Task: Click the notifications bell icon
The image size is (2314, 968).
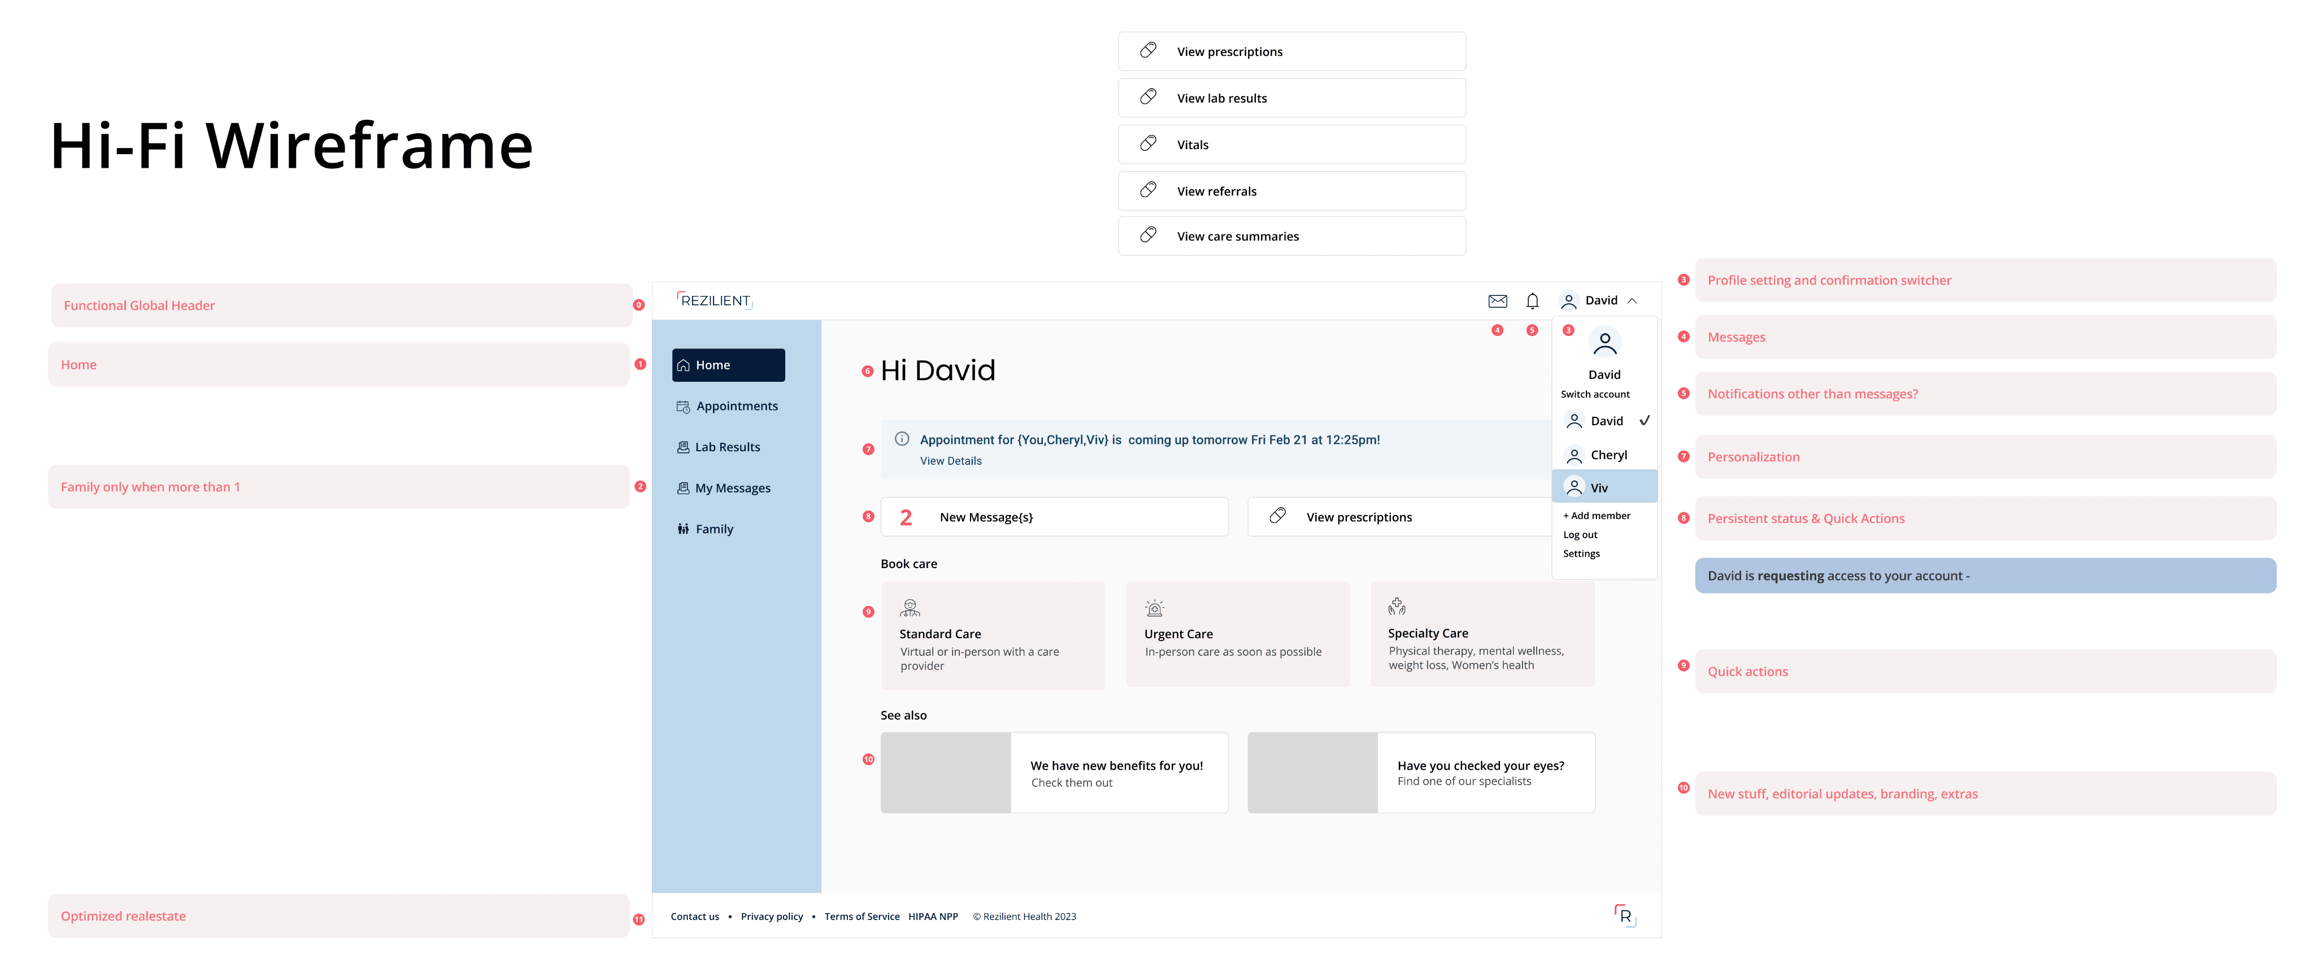Action: click(1532, 301)
